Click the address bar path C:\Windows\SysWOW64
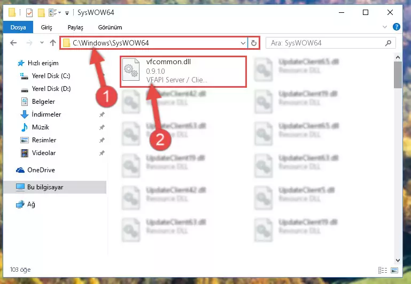This screenshot has width=411, height=284. pyautogui.click(x=111, y=43)
